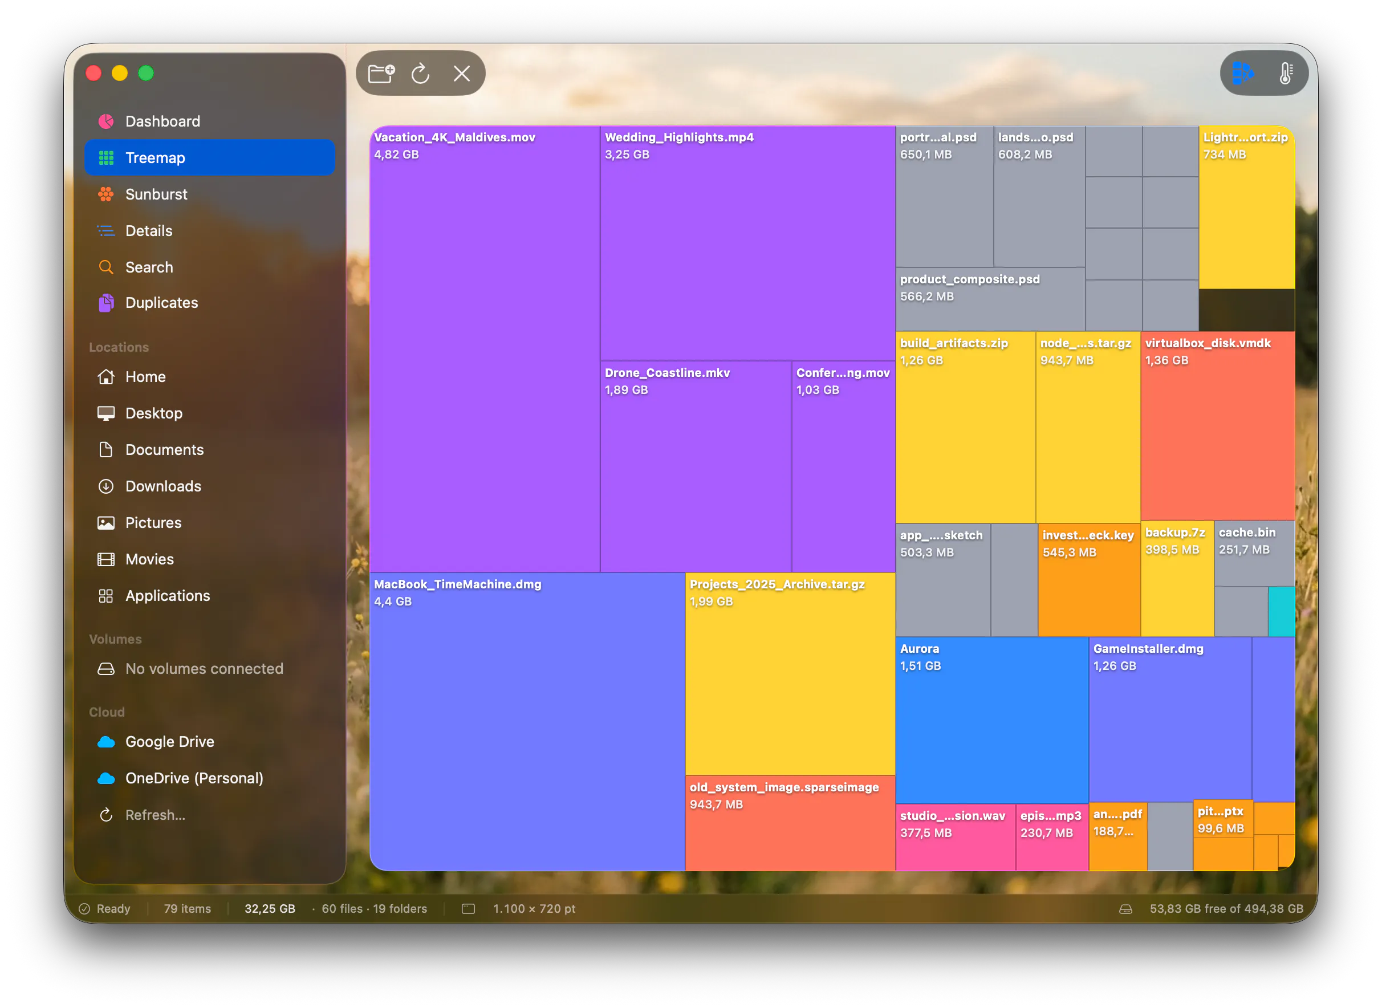Select old_system_image.sparseimage block
This screenshot has width=1382, height=1008.
[791, 824]
